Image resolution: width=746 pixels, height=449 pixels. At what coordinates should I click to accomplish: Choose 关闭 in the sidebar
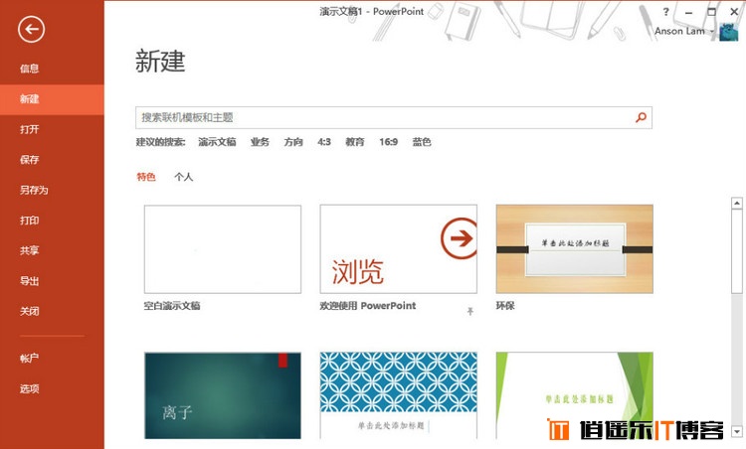pyautogui.click(x=30, y=311)
